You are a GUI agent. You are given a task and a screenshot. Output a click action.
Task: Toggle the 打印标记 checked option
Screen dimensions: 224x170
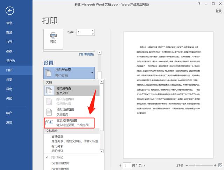pos(57,157)
